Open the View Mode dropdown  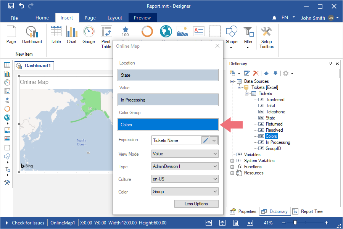(185, 154)
